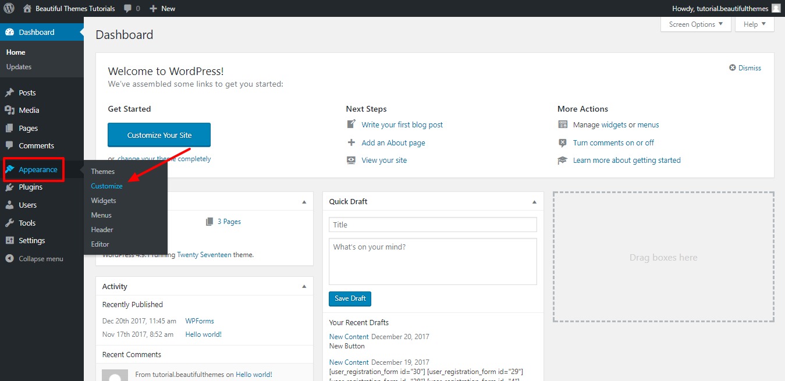Collapse the Activity widget
Screen dimensions: 785x381
click(x=304, y=287)
